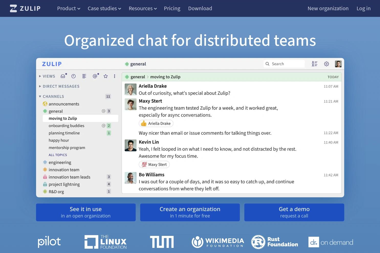
Task: Click Bo Williams's avatar
Action: pyautogui.click(x=131, y=178)
